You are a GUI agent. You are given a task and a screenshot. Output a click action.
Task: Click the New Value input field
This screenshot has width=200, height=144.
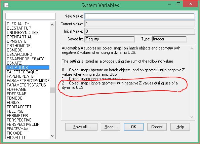point(140,16)
